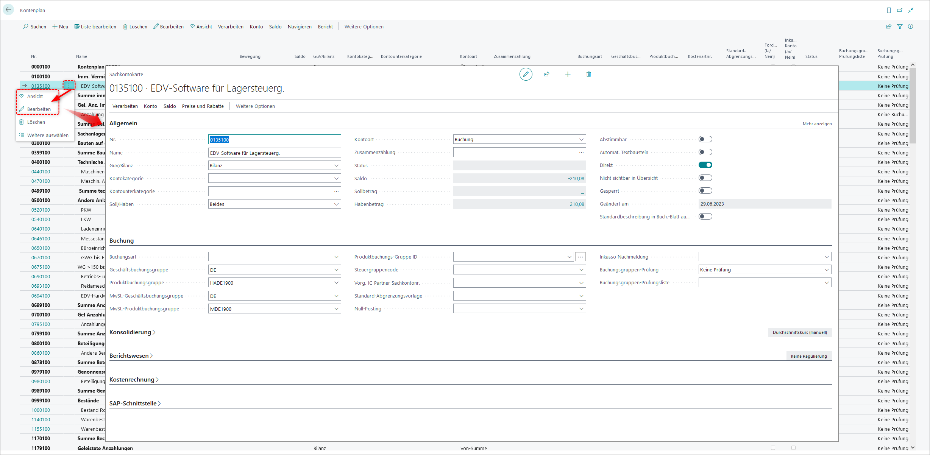Toggle Standardbeschreibung in Buch.-Blatt switch

pyautogui.click(x=705, y=217)
